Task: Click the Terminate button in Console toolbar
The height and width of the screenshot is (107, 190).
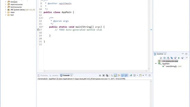Action: tap(100, 75)
